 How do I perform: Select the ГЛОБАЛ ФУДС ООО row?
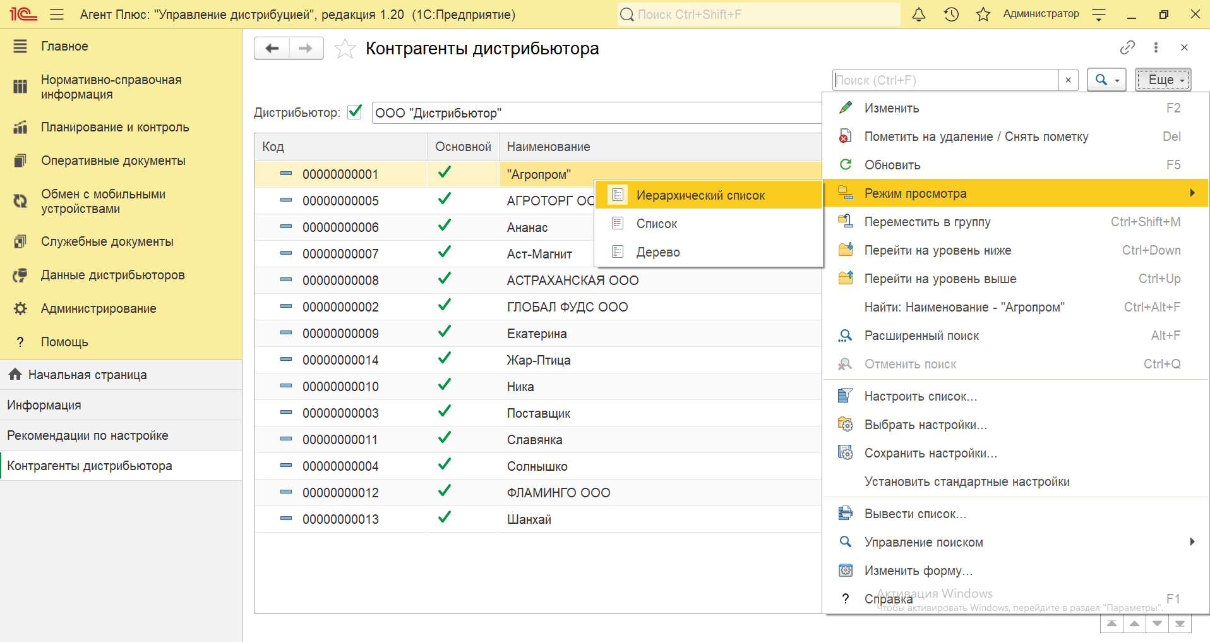coord(538,307)
